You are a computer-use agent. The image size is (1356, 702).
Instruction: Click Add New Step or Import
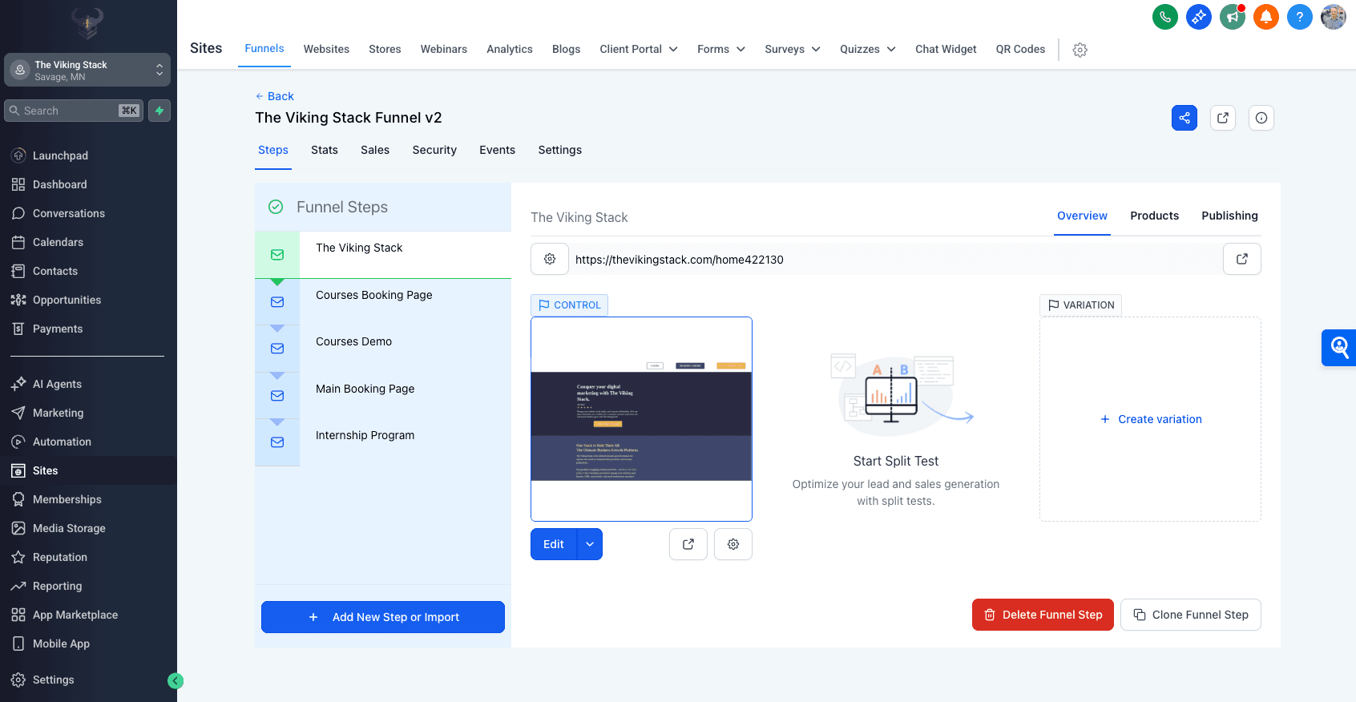383,617
